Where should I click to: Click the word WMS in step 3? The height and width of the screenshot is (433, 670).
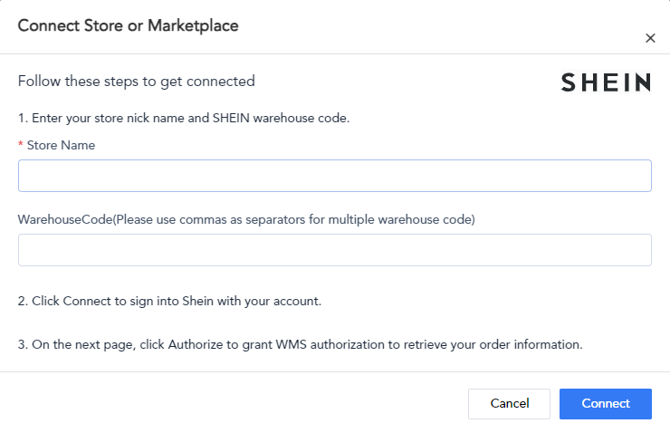291,344
